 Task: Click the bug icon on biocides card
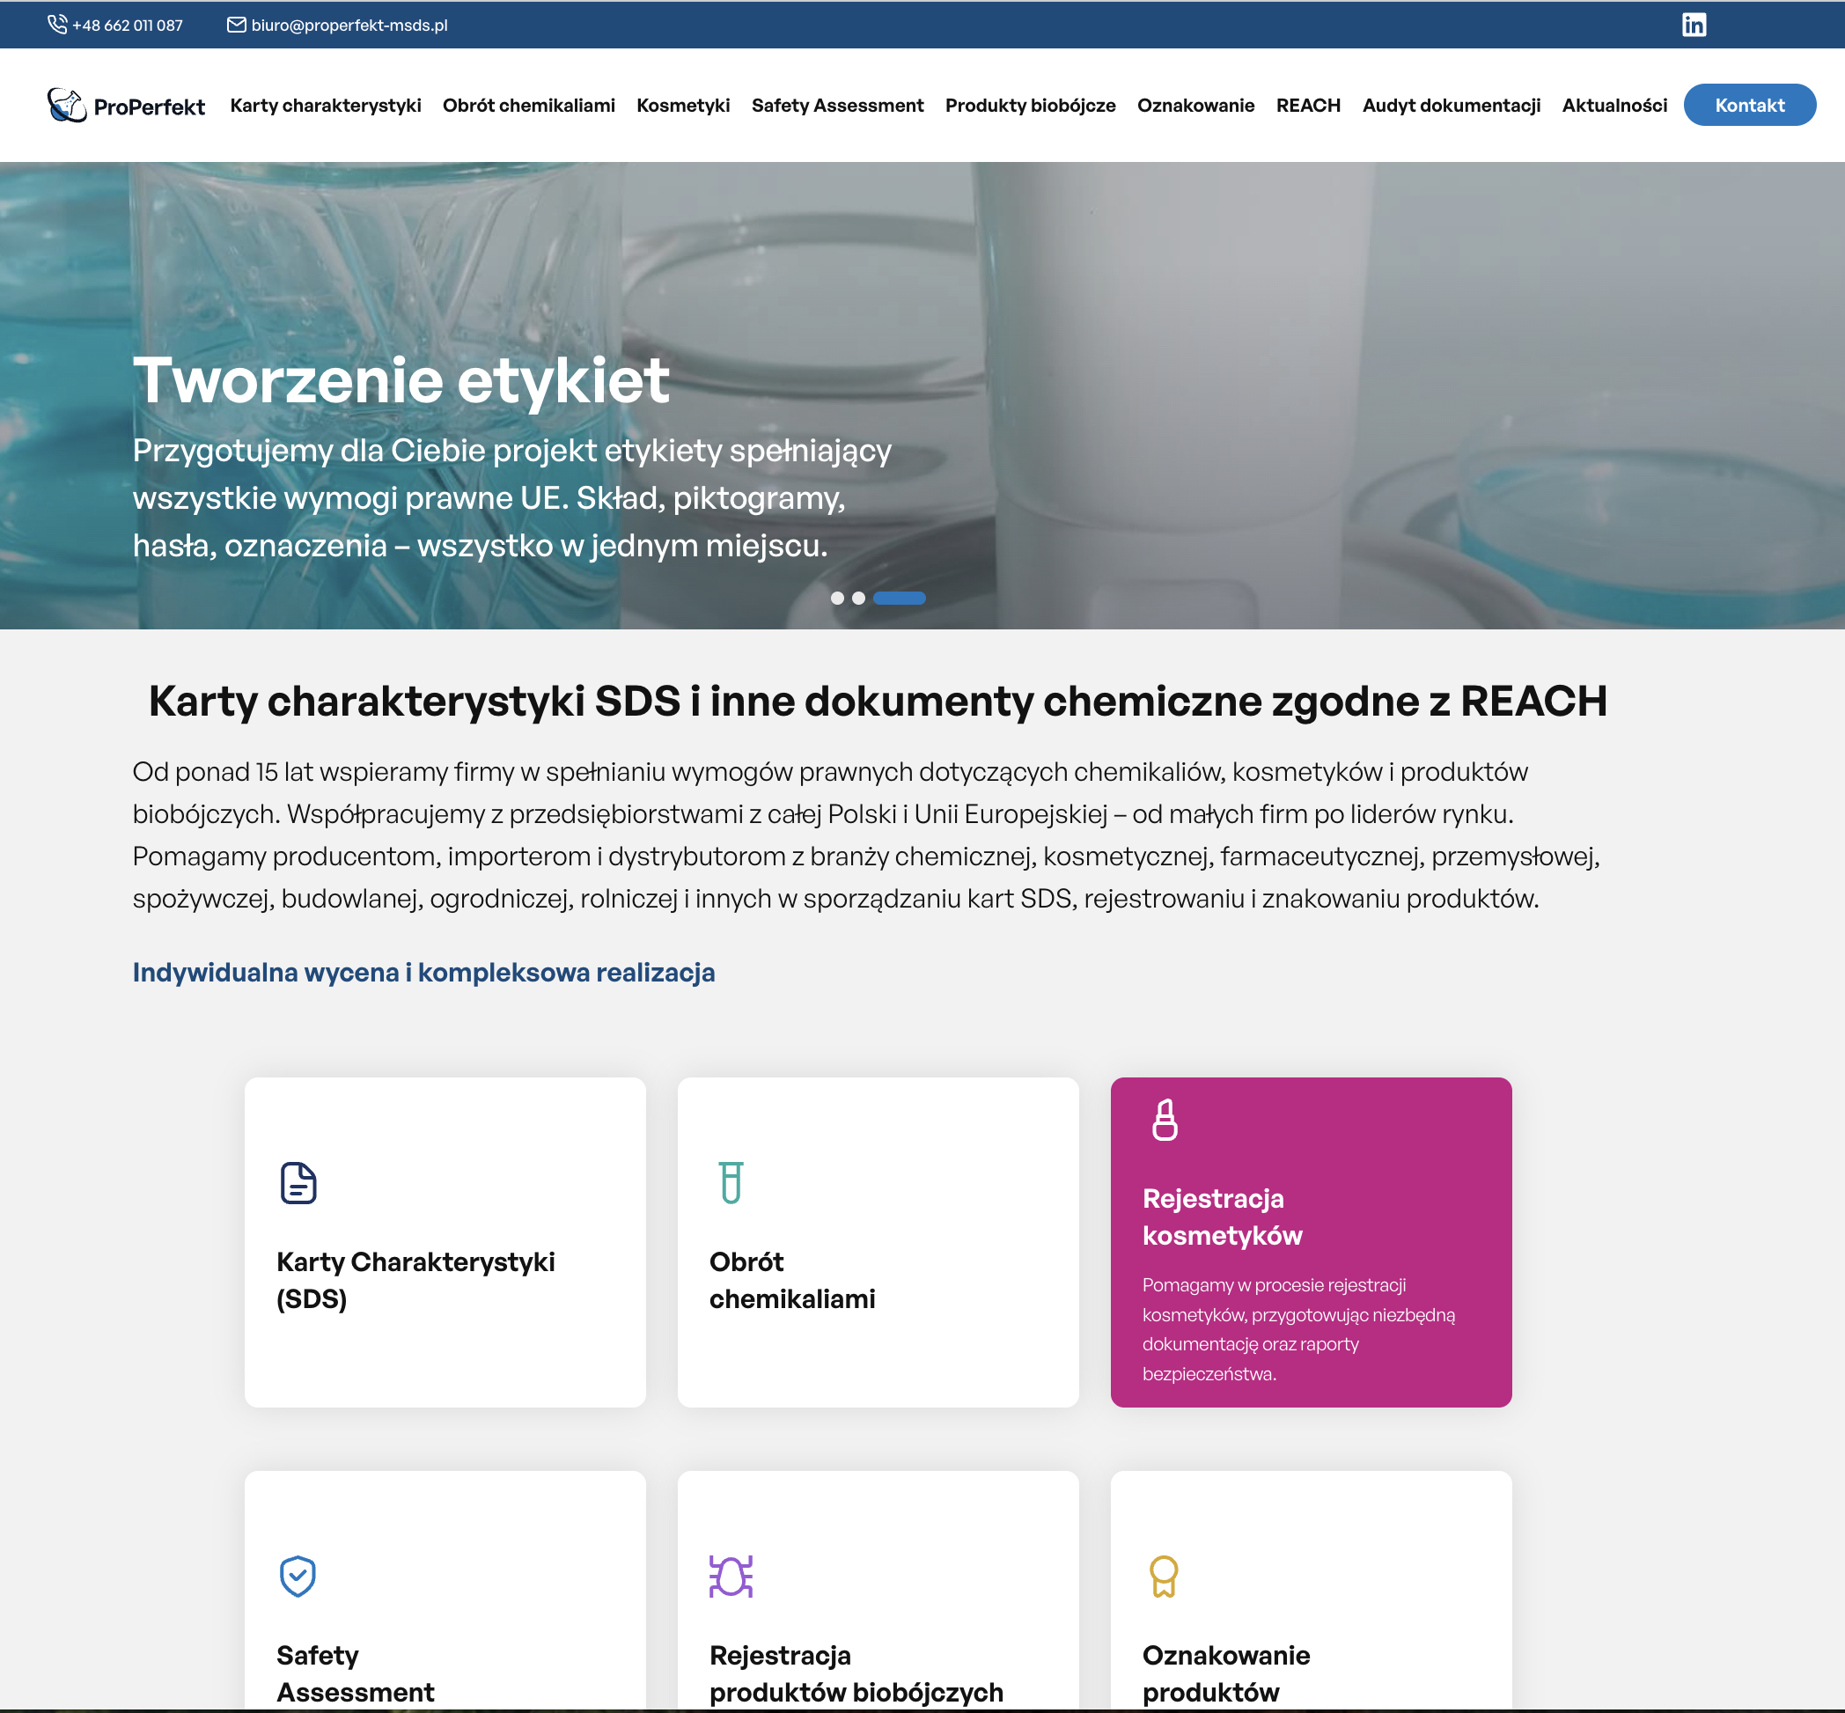tap(731, 1576)
